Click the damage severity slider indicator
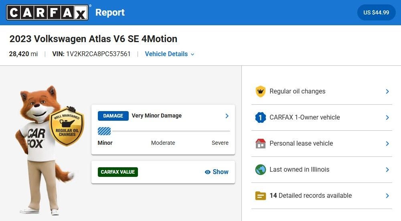The height and width of the screenshot is (221, 401). pyautogui.click(x=104, y=131)
